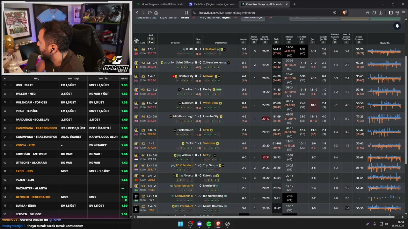The image size is (408, 229).
Task: Select the Canlı Skor Tarayıcısı tab
Action: [265, 4]
